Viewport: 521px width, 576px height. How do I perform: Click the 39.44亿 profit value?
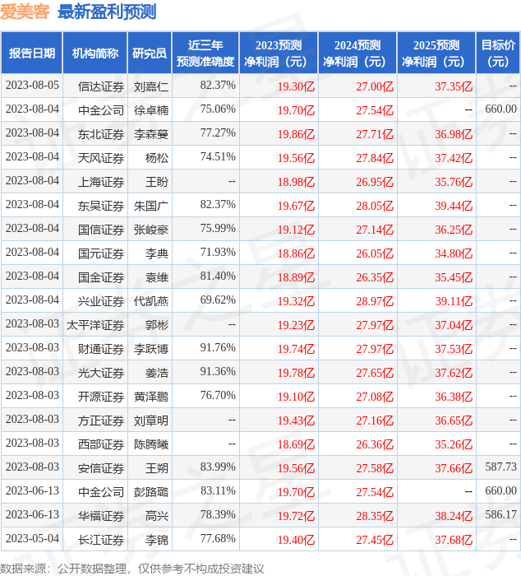(454, 206)
